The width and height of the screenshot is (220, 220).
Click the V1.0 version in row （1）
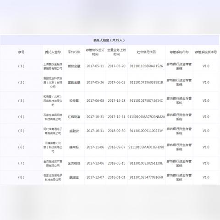tap(206, 66)
